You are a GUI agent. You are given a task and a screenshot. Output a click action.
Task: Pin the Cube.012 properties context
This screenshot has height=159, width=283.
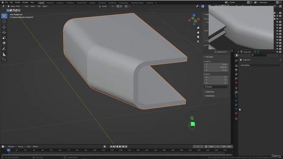tap(280, 60)
